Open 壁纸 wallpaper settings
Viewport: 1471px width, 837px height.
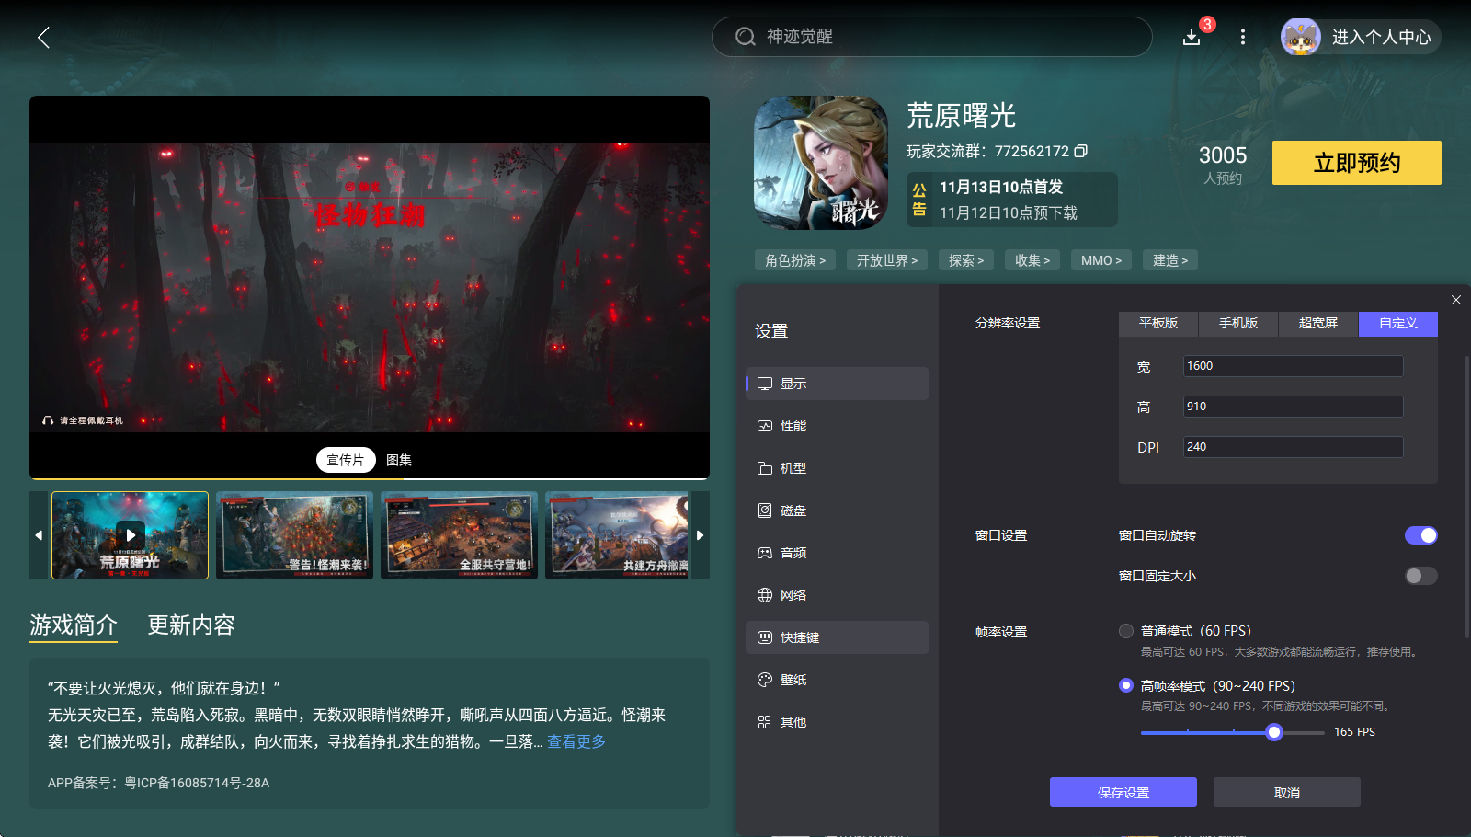point(838,680)
